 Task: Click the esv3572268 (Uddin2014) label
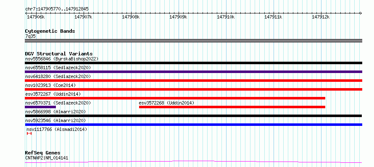(x=166, y=103)
